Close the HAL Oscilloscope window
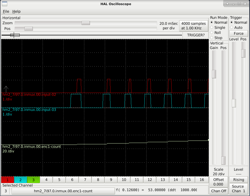Screen dimensions: 250x196 [x=245, y=4]
